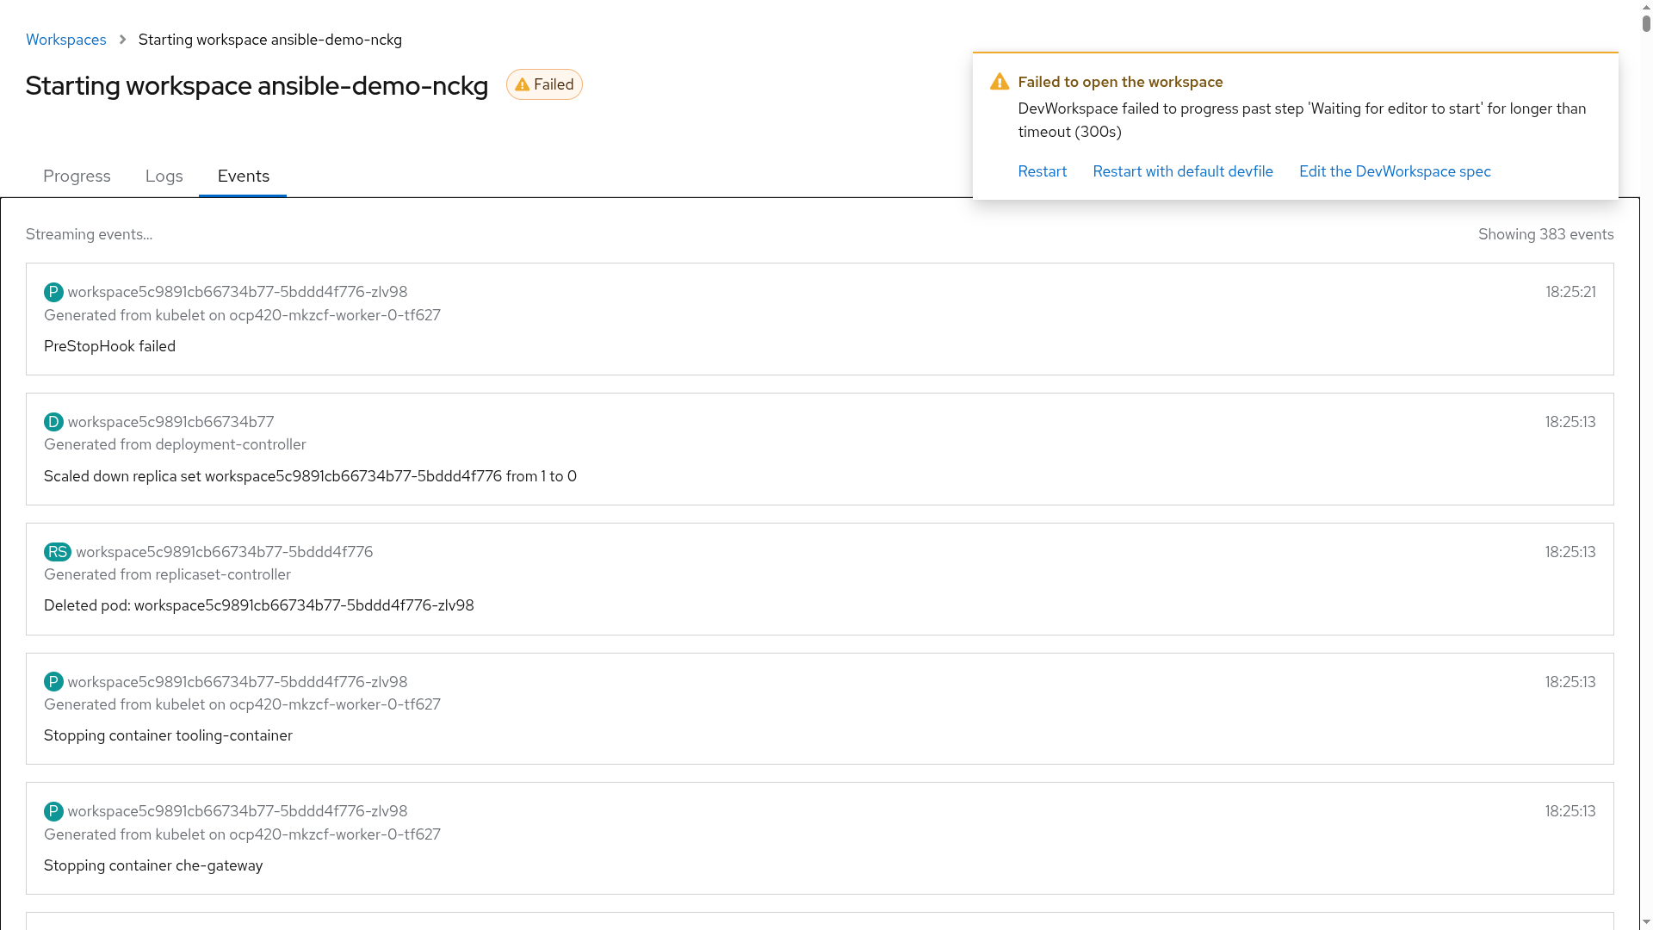Switch to the Progress tab
This screenshot has height=930, width=1653.
[x=77, y=176]
